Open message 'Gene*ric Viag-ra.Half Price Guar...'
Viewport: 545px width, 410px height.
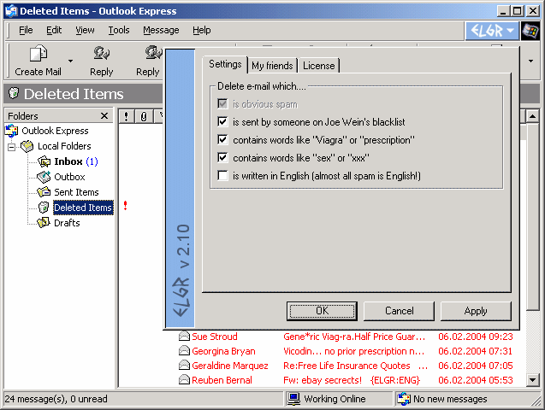tap(354, 337)
